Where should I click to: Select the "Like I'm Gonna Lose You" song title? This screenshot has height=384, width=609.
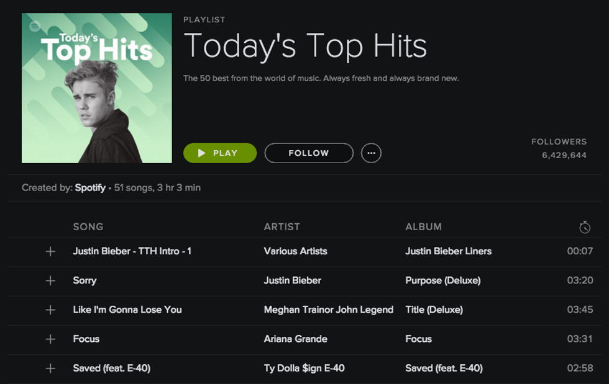click(127, 310)
